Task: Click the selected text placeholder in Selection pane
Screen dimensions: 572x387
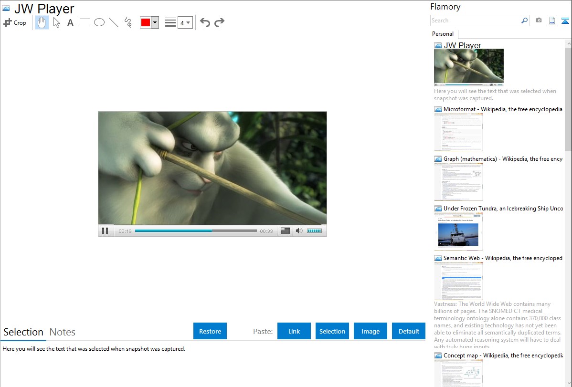Action: pos(94,349)
